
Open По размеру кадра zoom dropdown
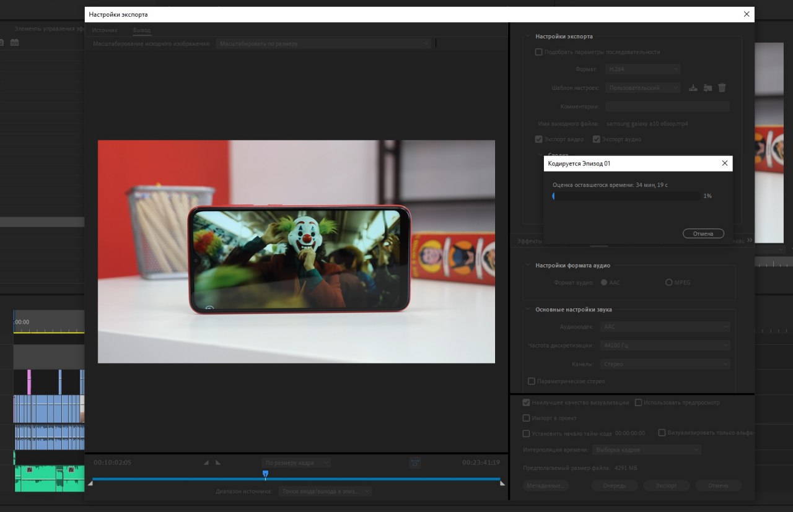(x=297, y=462)
